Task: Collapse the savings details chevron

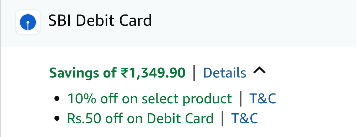Action: 259,71
